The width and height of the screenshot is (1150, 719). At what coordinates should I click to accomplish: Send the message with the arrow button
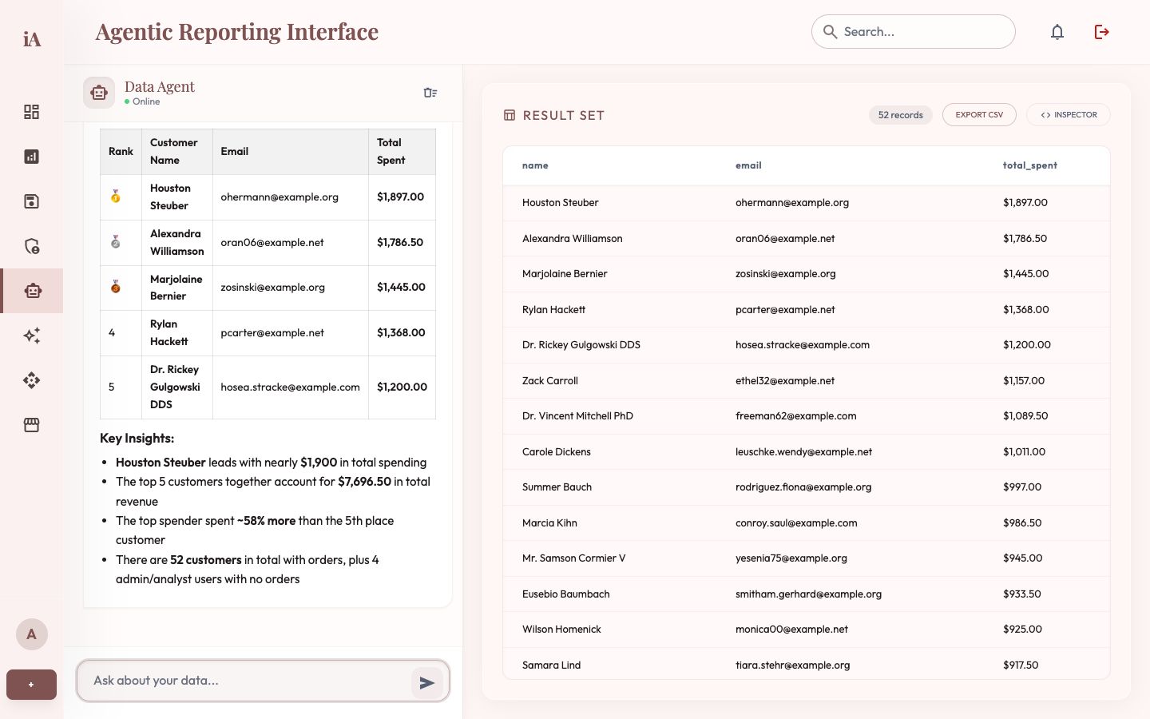pos(427,683)
